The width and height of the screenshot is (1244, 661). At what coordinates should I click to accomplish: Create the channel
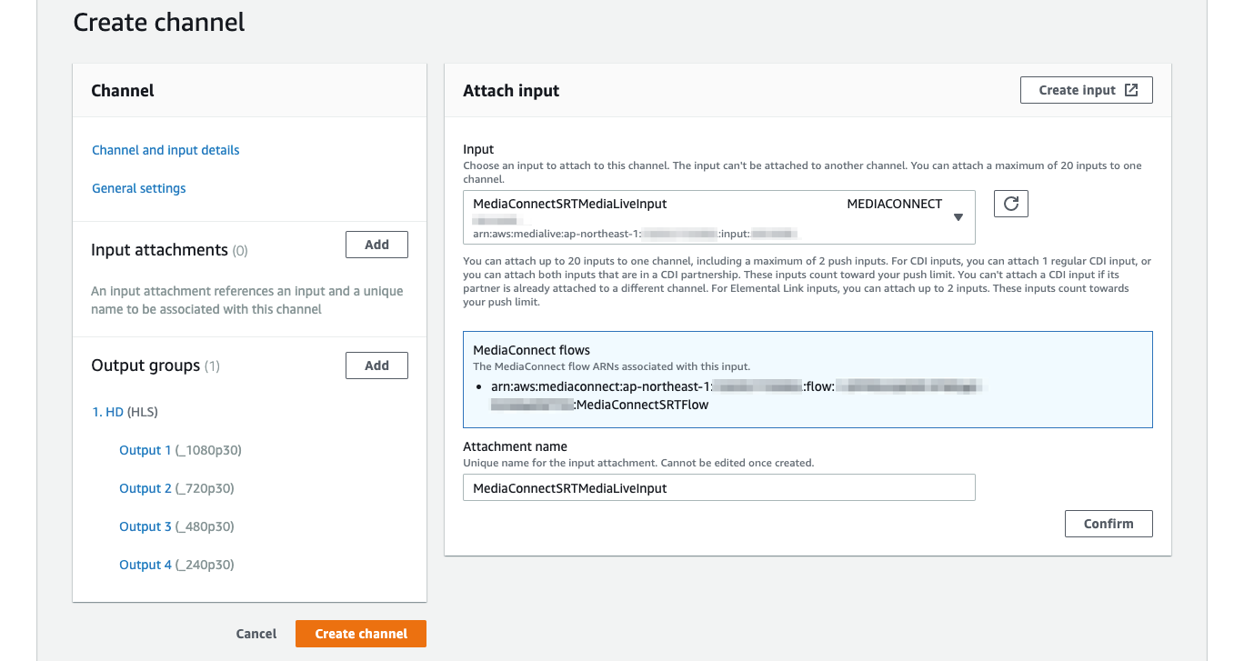coord(360,634)
